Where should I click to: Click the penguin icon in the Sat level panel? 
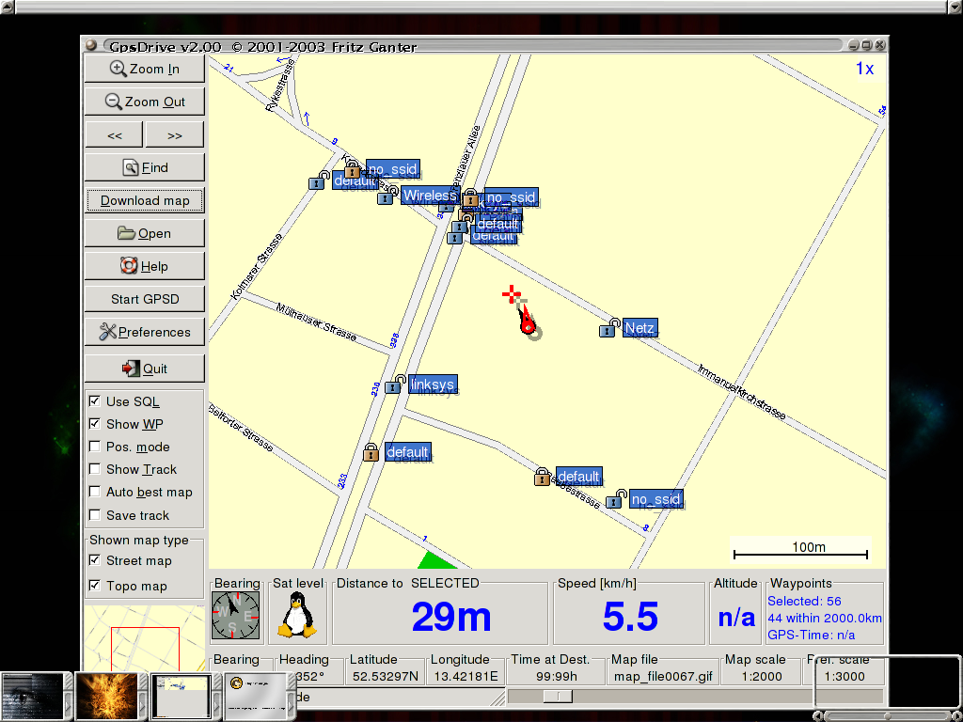pos(297,615)
